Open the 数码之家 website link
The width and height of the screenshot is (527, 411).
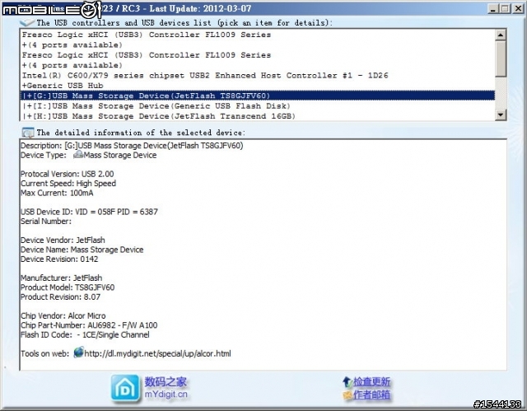[166, 382]
